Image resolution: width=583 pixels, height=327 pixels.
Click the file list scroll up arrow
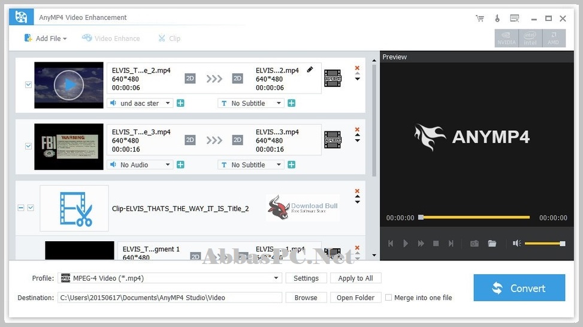(374, 61)
